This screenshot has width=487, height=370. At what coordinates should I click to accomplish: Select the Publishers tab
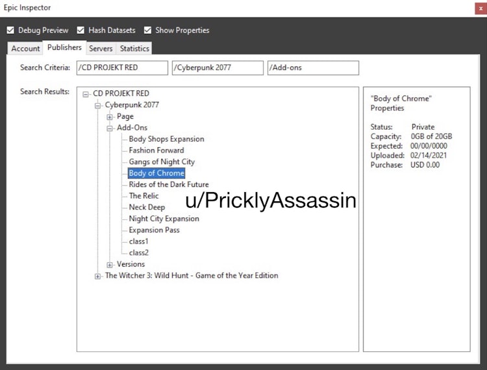pyautogui.click(x=64, y=47)
